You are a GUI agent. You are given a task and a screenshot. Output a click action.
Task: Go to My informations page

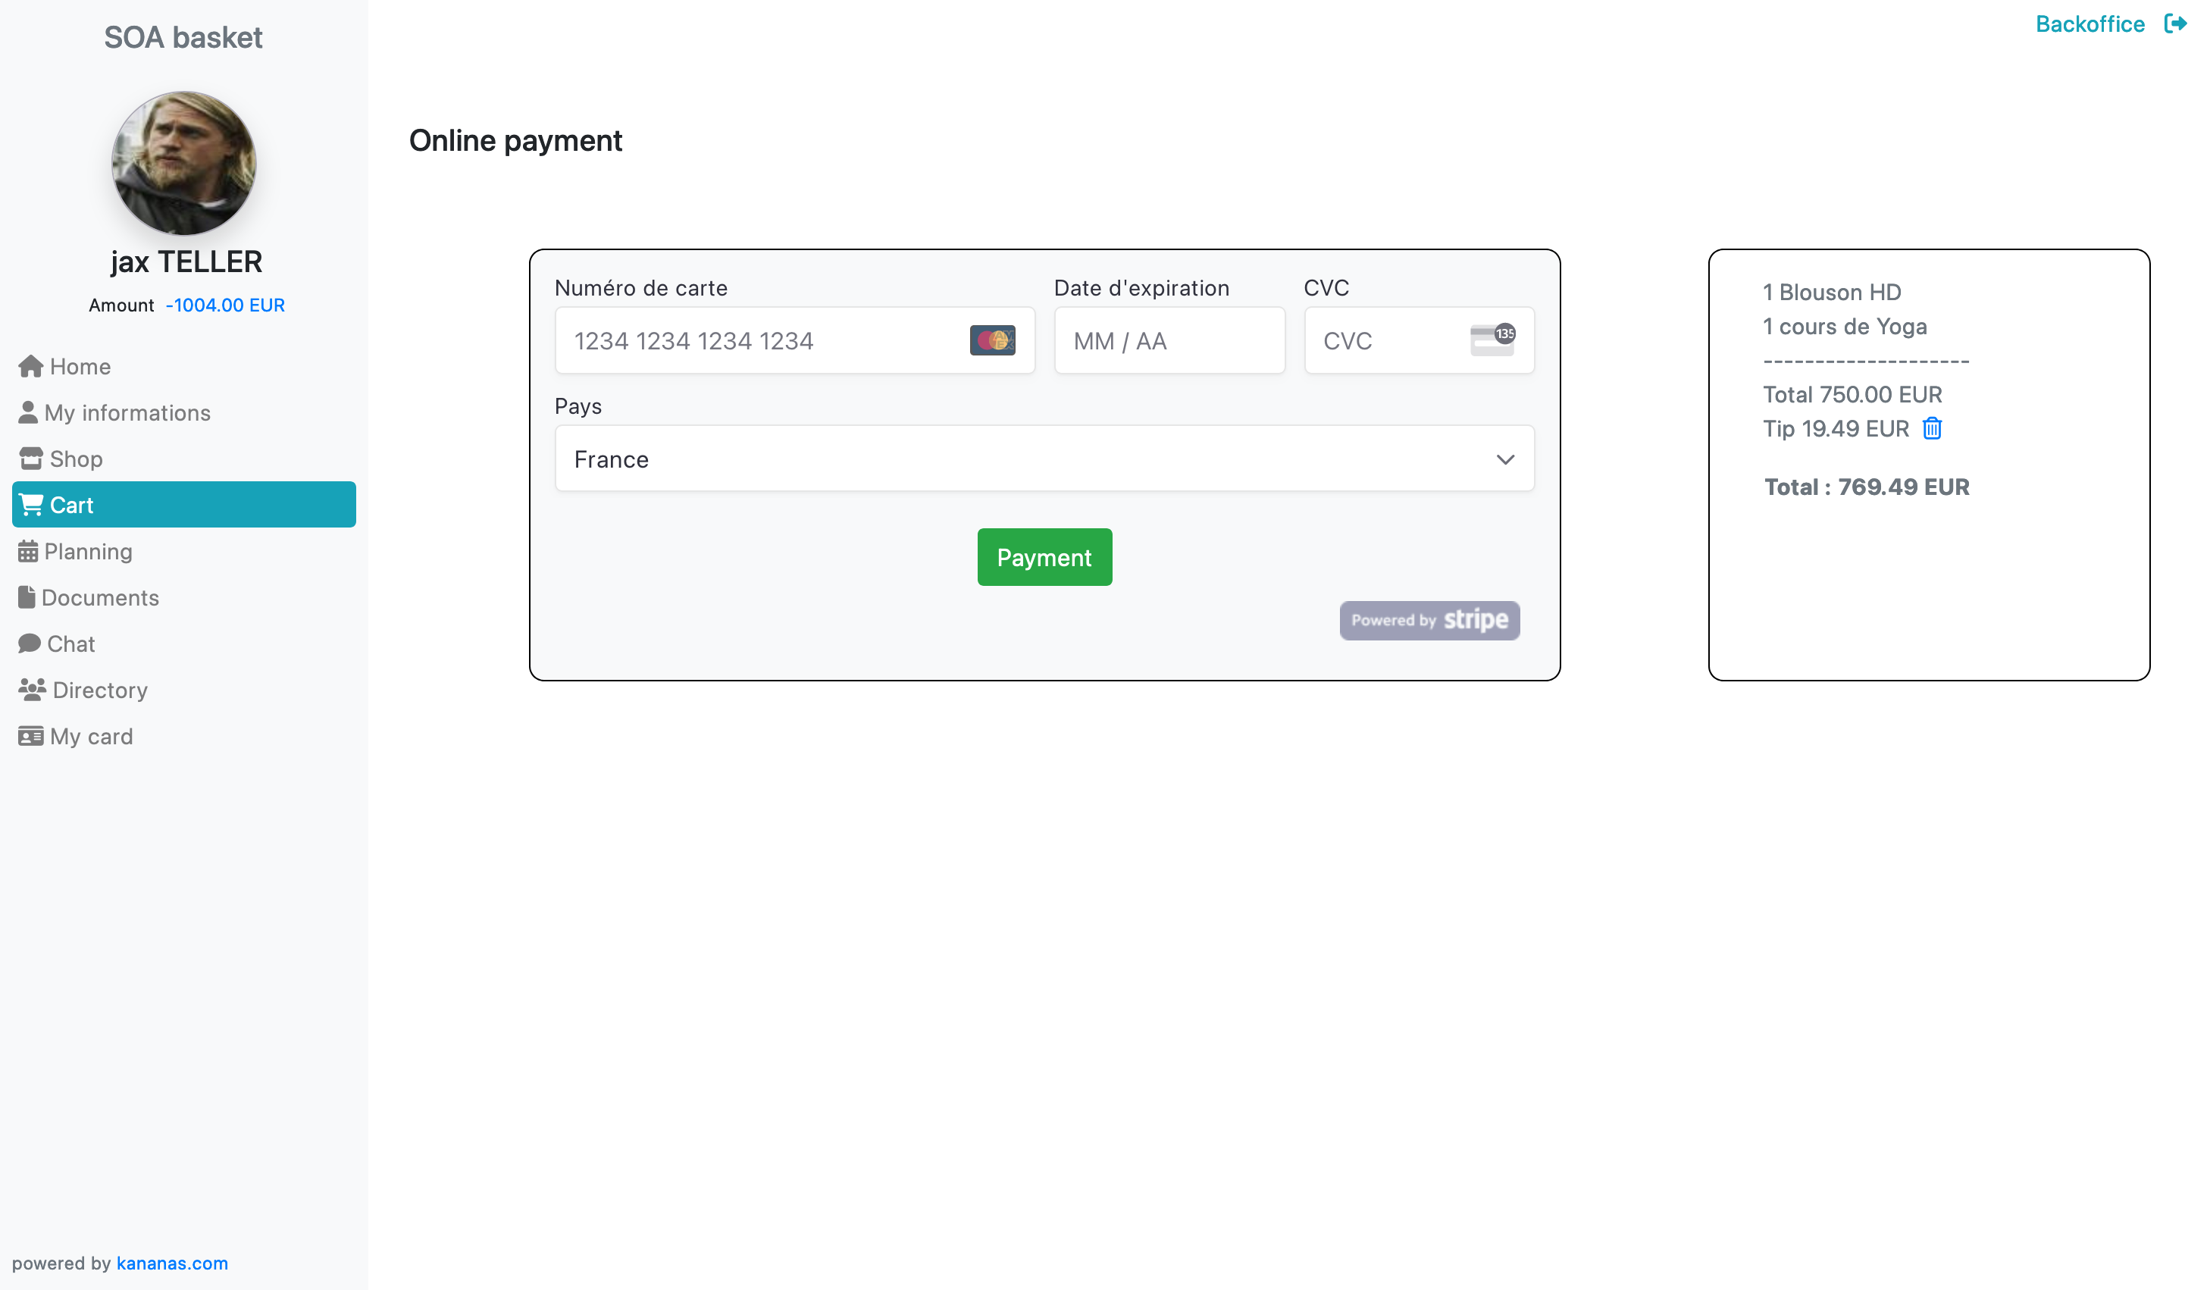point(127,413)
